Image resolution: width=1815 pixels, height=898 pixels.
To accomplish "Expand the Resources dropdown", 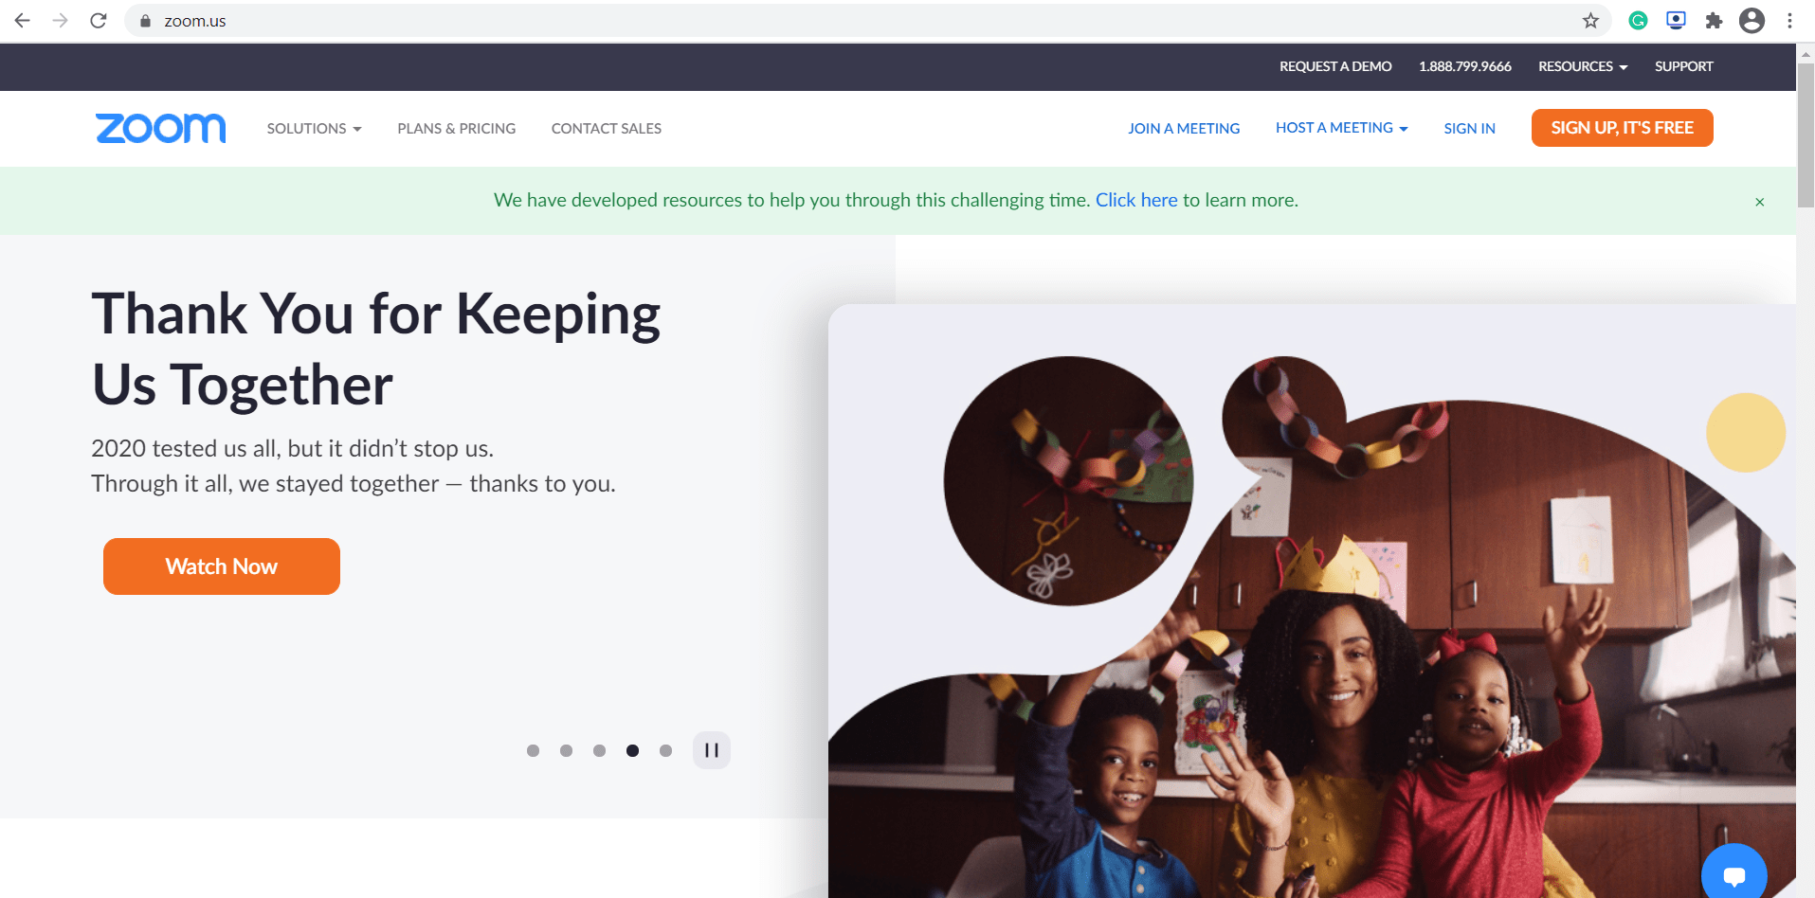I will point(1583,66).
